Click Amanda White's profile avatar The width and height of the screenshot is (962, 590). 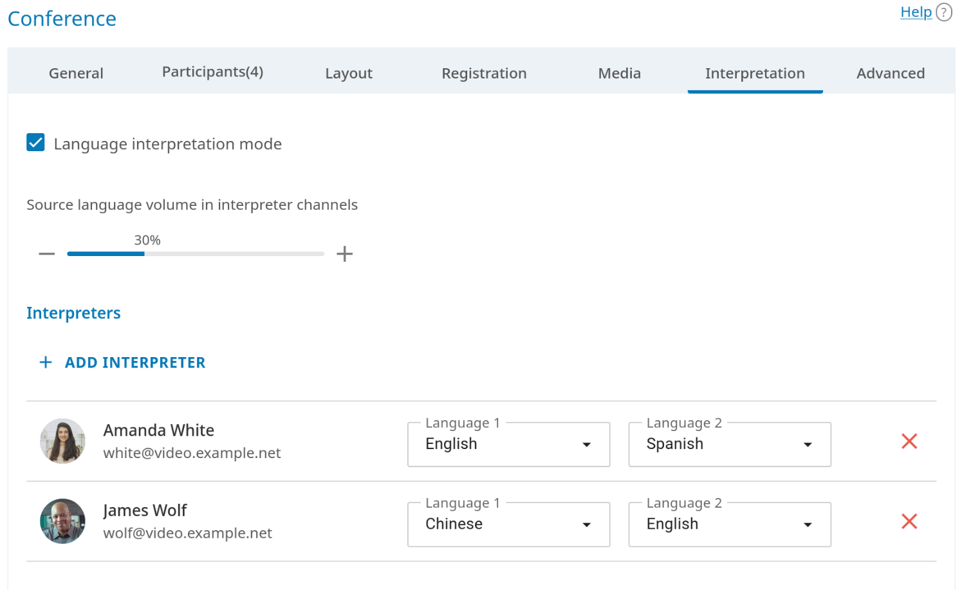click(62, 441)
